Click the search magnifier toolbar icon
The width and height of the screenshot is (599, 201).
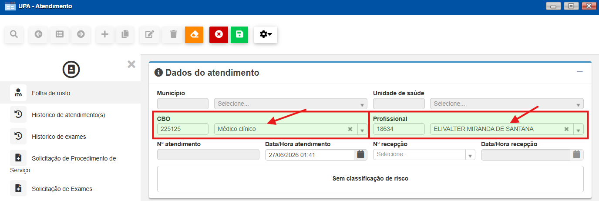pos(14,34)
